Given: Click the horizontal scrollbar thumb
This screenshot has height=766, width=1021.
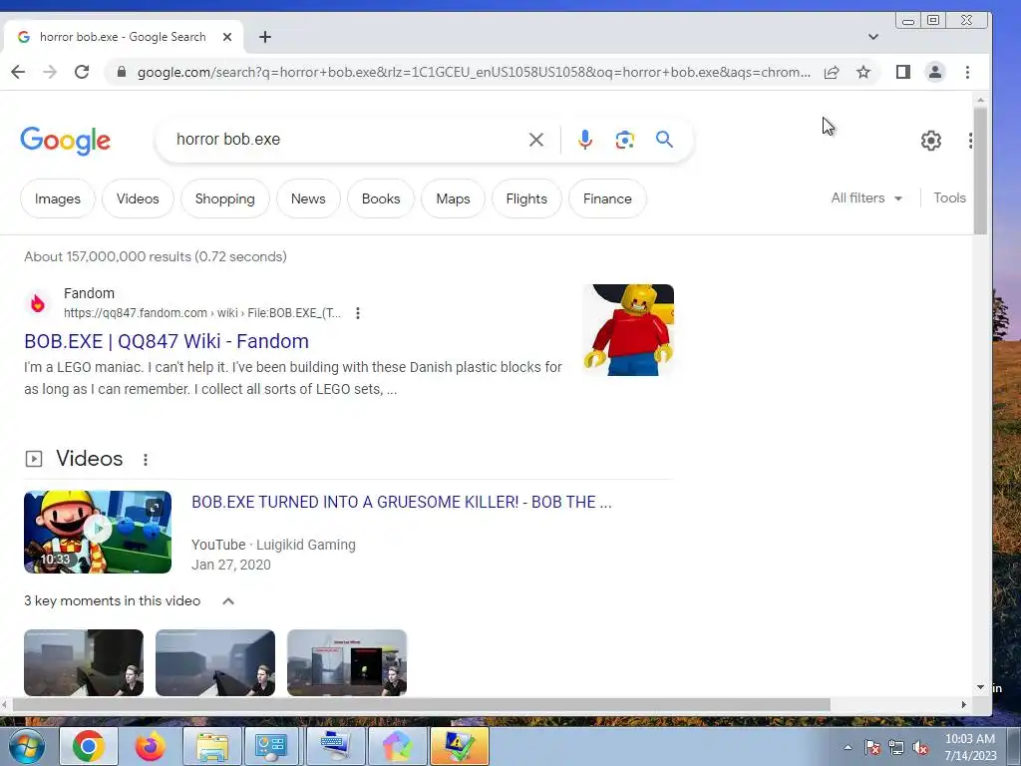Looking at the screenshot, I should click(x=422, y=705).
